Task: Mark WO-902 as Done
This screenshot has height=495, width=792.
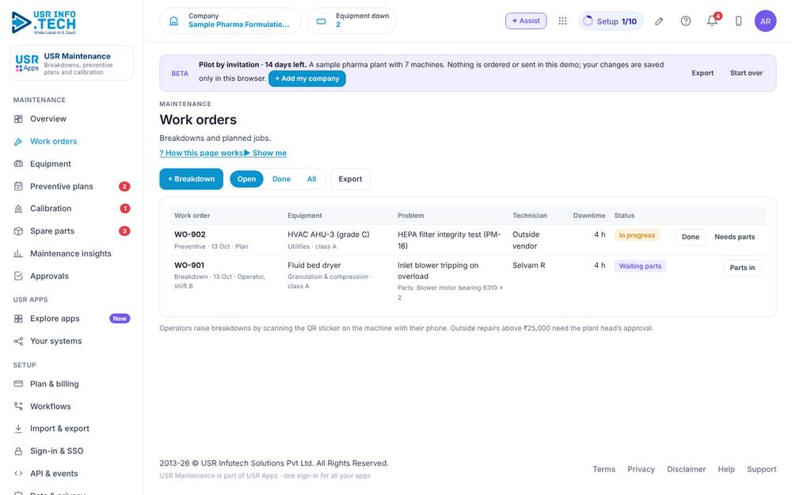Action: pyautogui.click(x=691, y=237)
